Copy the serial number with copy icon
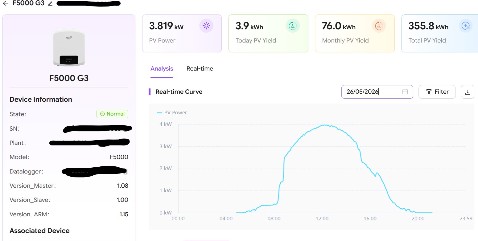Viewport: 478px width, 241px height. click(126, 129)
